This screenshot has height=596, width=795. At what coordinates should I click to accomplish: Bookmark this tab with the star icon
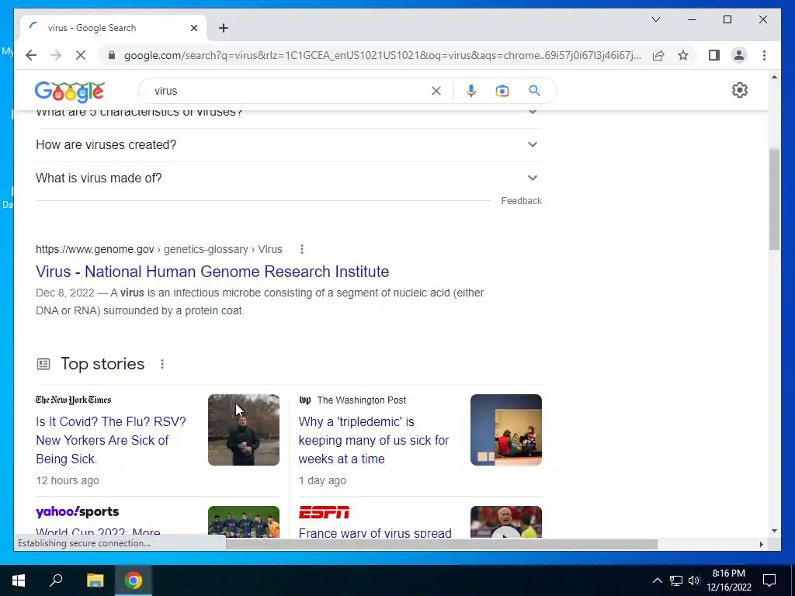point(683,55)
